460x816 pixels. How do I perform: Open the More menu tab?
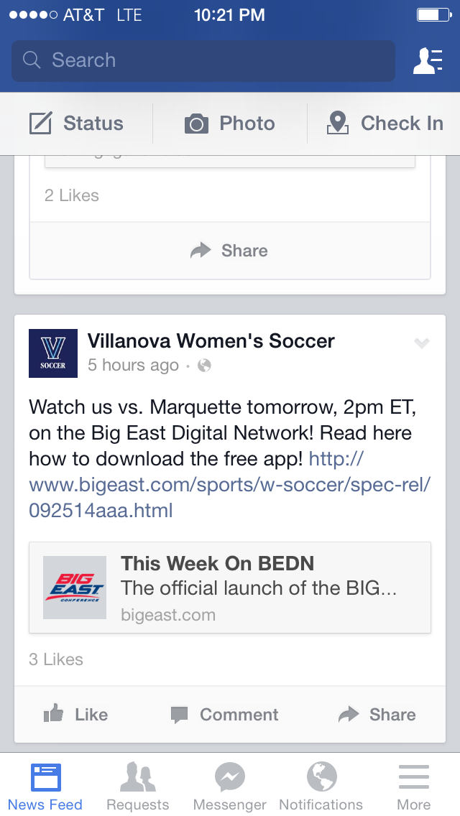point(414,784)
